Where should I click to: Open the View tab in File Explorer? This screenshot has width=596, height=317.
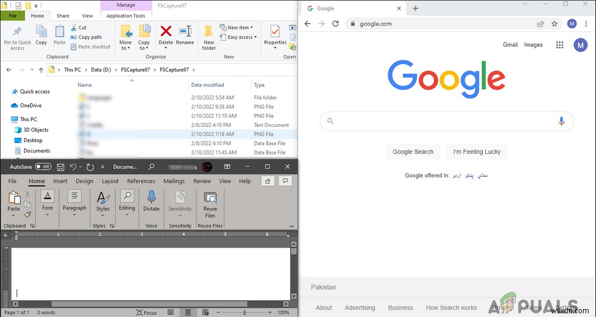87,16
